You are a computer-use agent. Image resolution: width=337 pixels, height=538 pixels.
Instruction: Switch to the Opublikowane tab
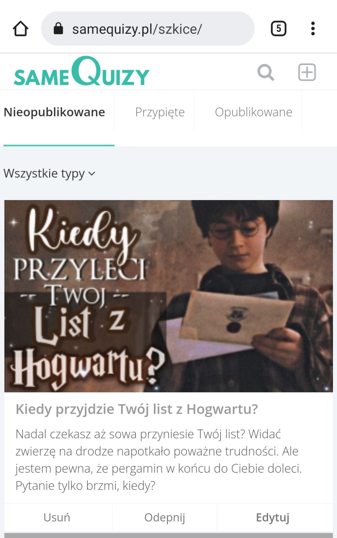pos(253,112)
